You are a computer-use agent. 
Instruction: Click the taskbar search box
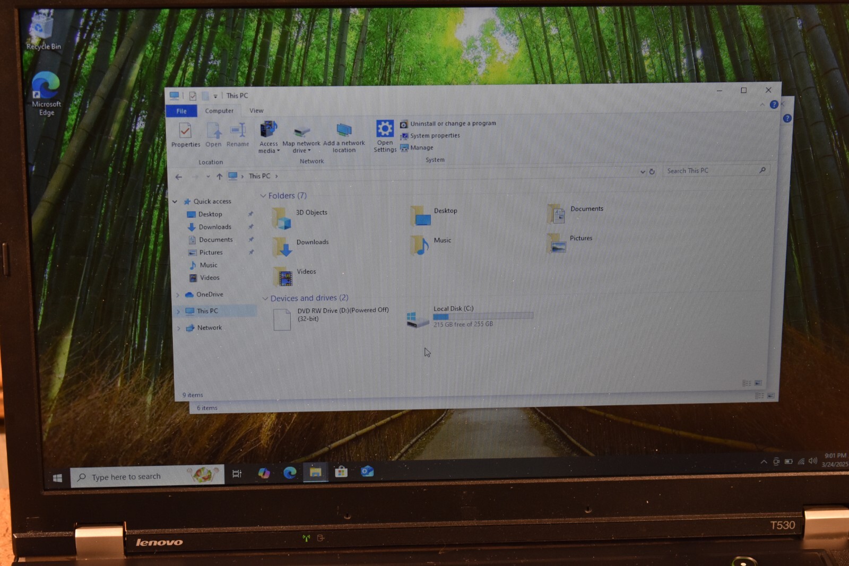click(x=147, y=475)
